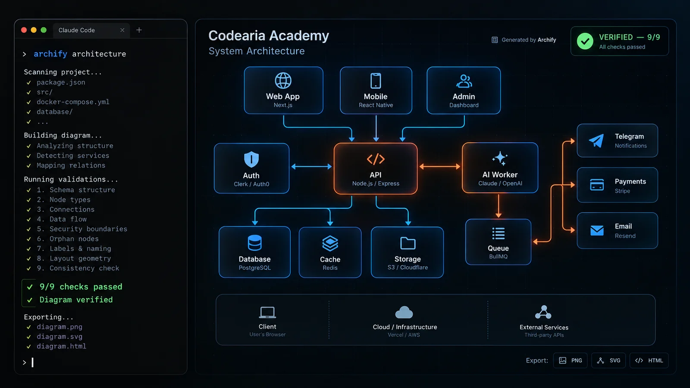The height and width of the screenshot is (388, 690).
Task: Click the list icon on Queue node
Action: click(499, 233)
